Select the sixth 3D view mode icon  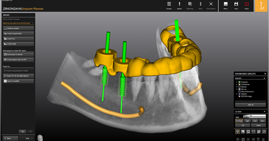(x=264, y=132)
